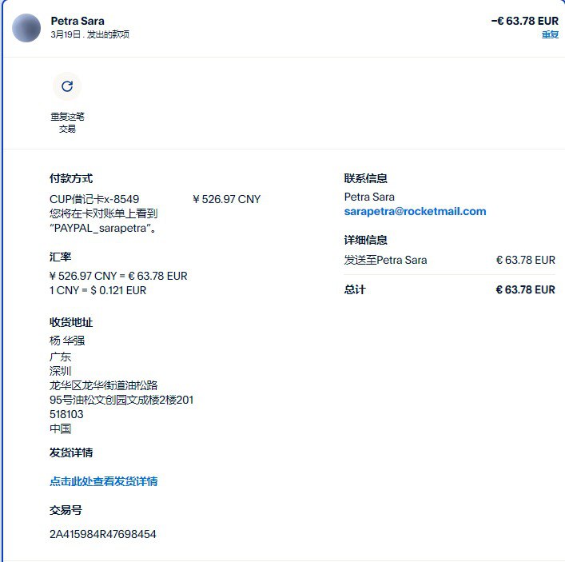
Task: Click Petra Sara's profile avatar
Action: [26, 28]
